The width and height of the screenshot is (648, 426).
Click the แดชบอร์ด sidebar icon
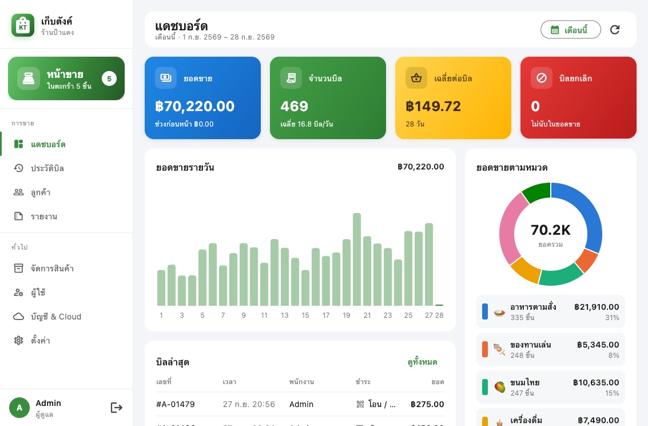pyautogui.click(x=19, y=144)
